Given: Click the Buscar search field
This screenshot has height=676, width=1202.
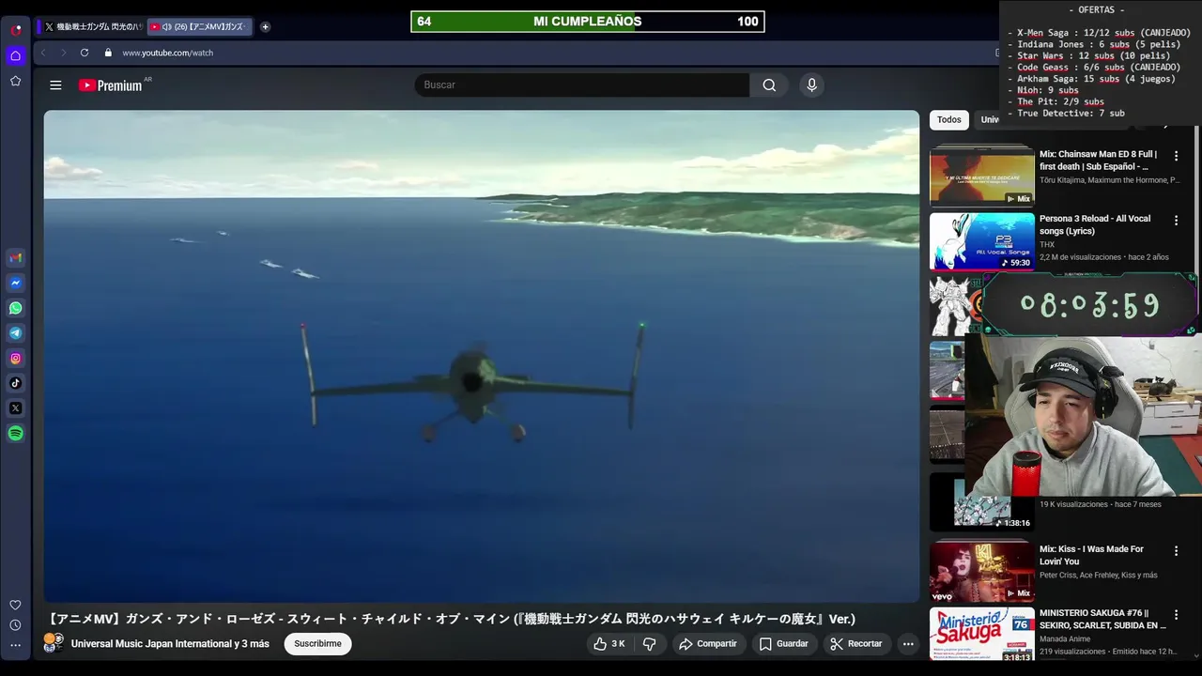Looking at the screenshot, I should click(582, 85).
